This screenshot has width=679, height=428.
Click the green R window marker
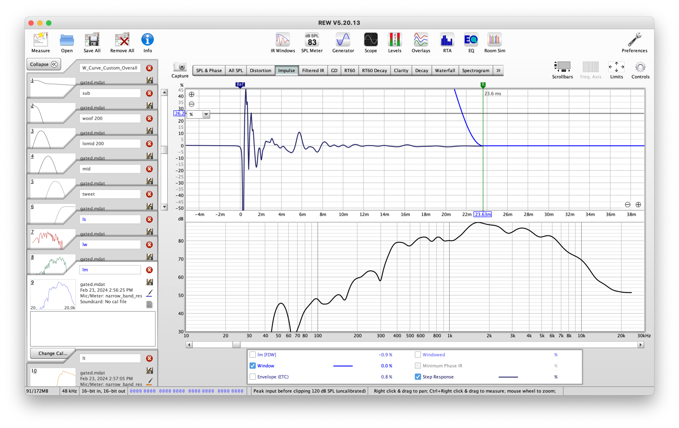483,85
